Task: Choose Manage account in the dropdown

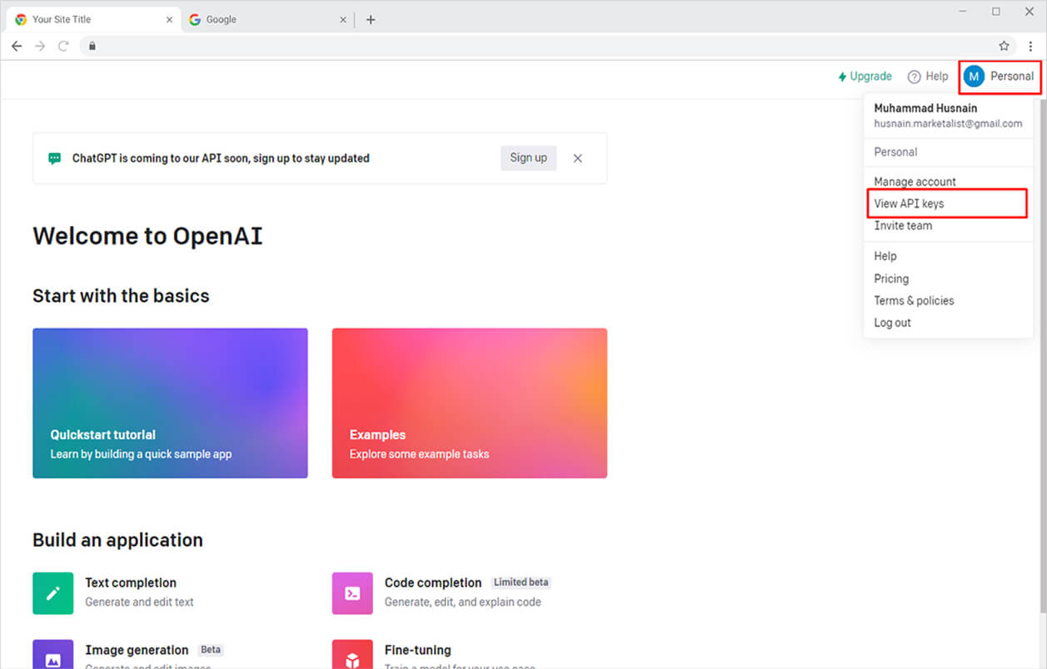Action: pos(915,181)
